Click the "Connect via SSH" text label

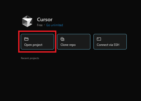pos(108,45)
